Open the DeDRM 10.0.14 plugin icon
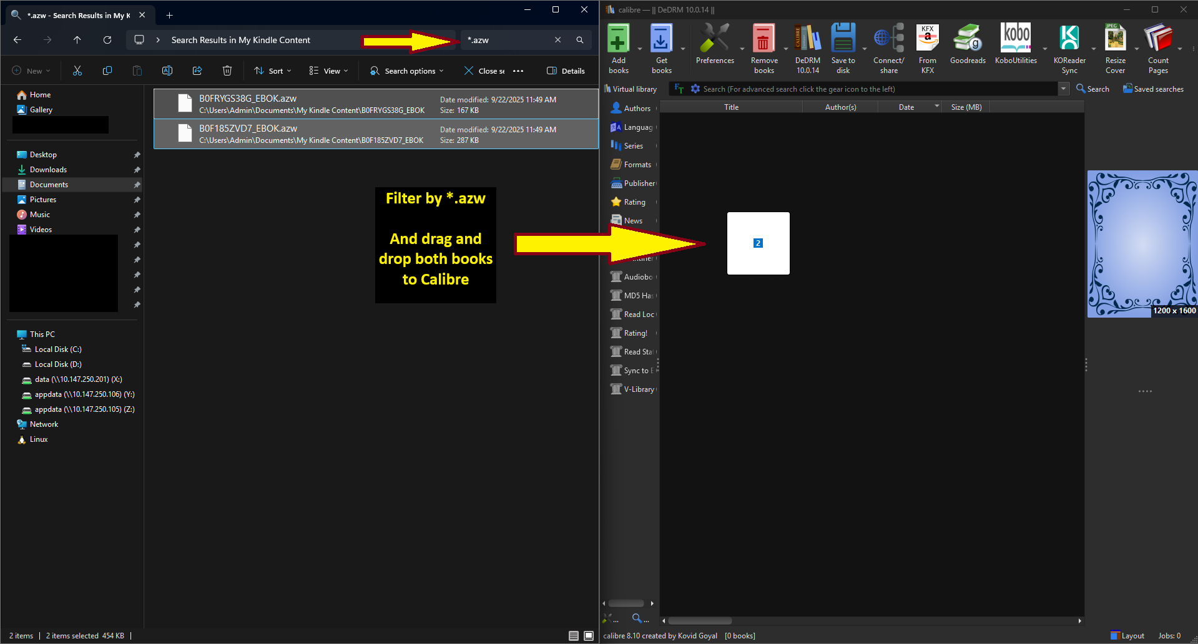The image size is (1198, 644). [x=807, y=39]
